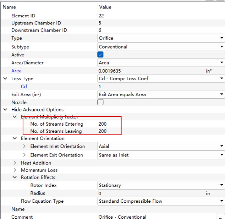
Task: Expand the Element Inlet Orientation row
Action: pyautogui.click(x=24, y=146)
